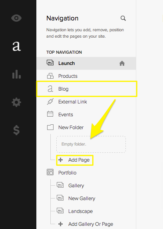Open the Events page
Viewport: 163px width, 229px height.
point(86,115)
